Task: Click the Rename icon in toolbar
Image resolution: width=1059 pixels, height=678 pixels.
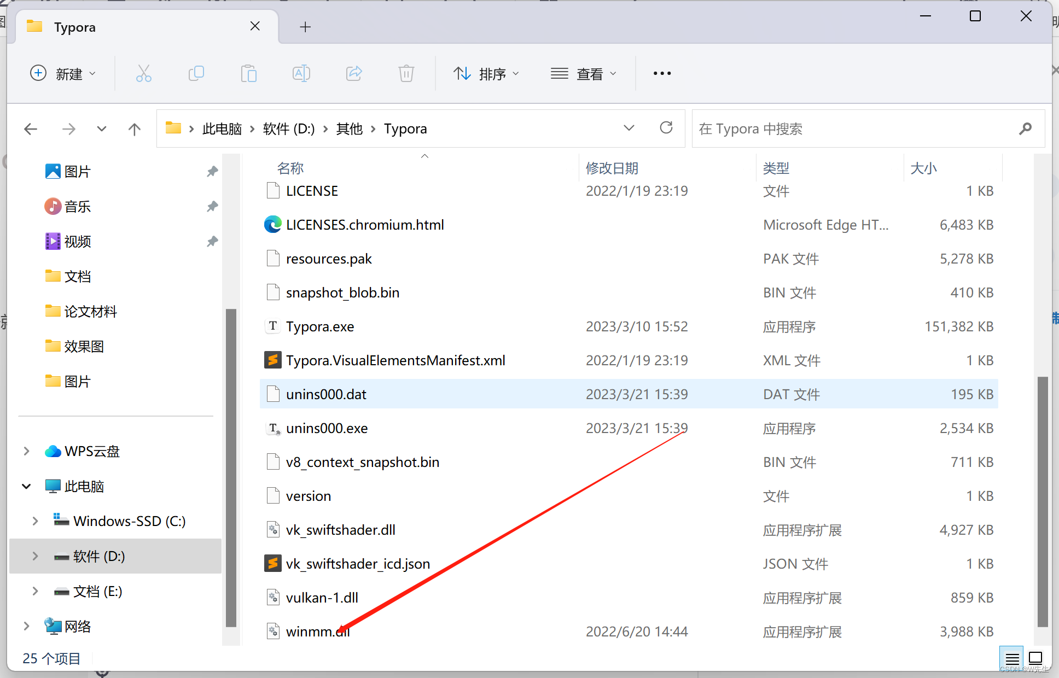Action: (301, 73)
